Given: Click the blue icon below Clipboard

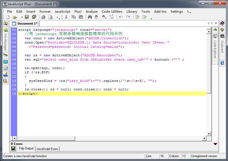Looking at the screenshot, I should point(222,63).
